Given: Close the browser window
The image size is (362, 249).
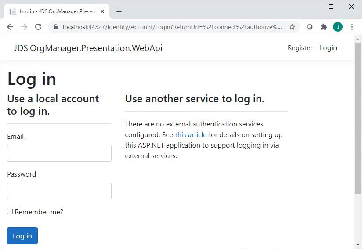Looking at the screenshot, I should coord(351,7).
